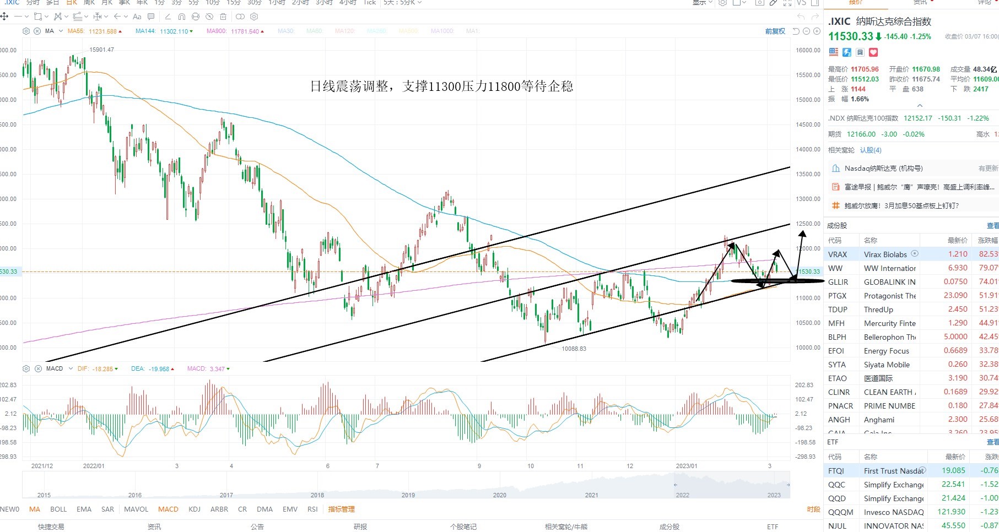Open the 指标管理 indicator management link
This screenshot has width=999, height=532.
click(x=342, y=509)
